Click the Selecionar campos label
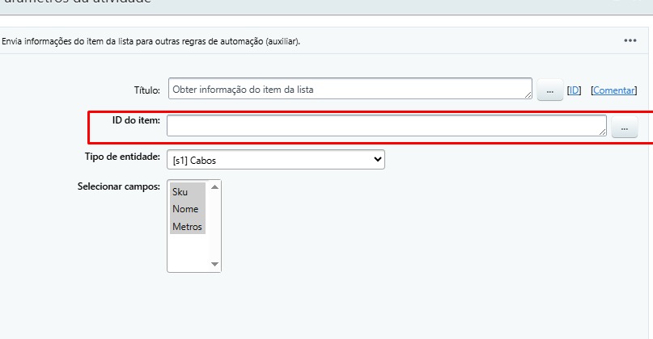Viewport: 653px width, 339px height. (118, 186)
